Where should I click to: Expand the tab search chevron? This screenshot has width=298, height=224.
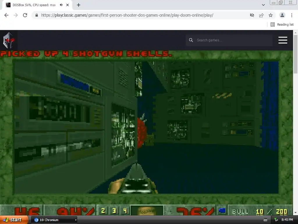[263, 5]
